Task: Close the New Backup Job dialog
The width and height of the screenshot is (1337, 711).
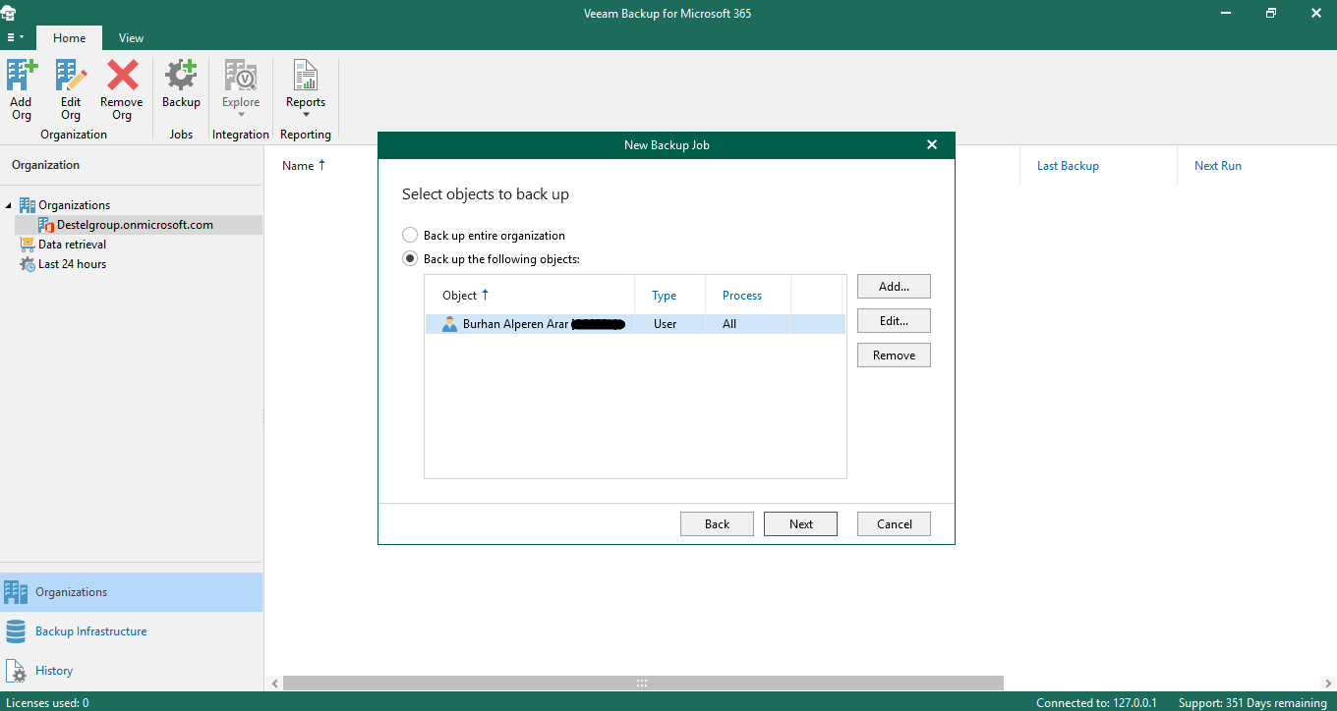Action: [x=932, y=145]
